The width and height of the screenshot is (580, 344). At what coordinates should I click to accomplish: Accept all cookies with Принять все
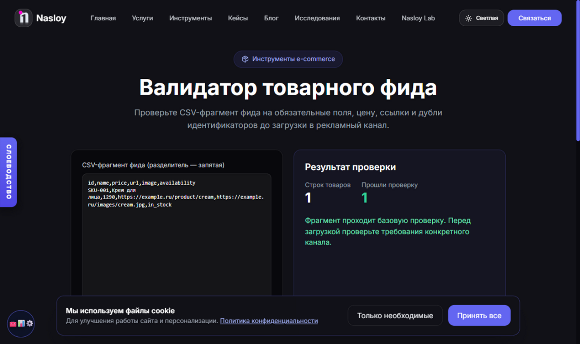coord(479,315)
